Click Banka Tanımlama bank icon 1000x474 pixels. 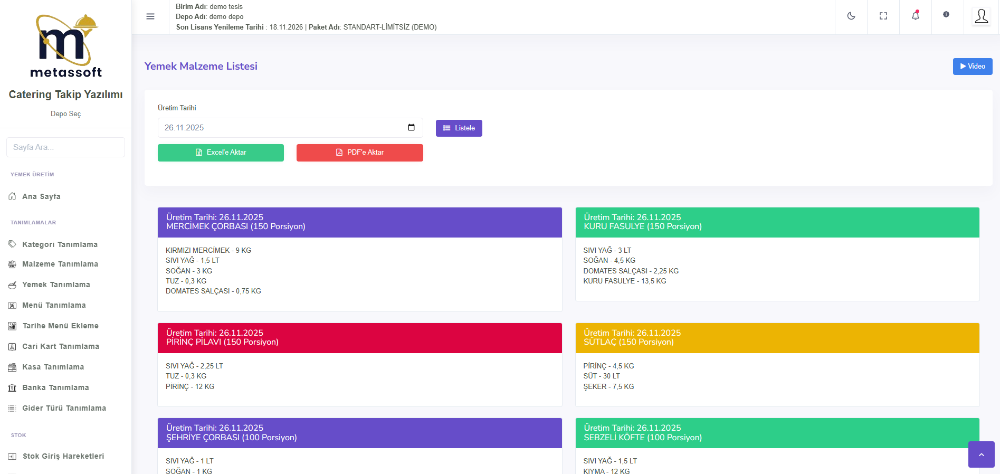pos(12,388)
